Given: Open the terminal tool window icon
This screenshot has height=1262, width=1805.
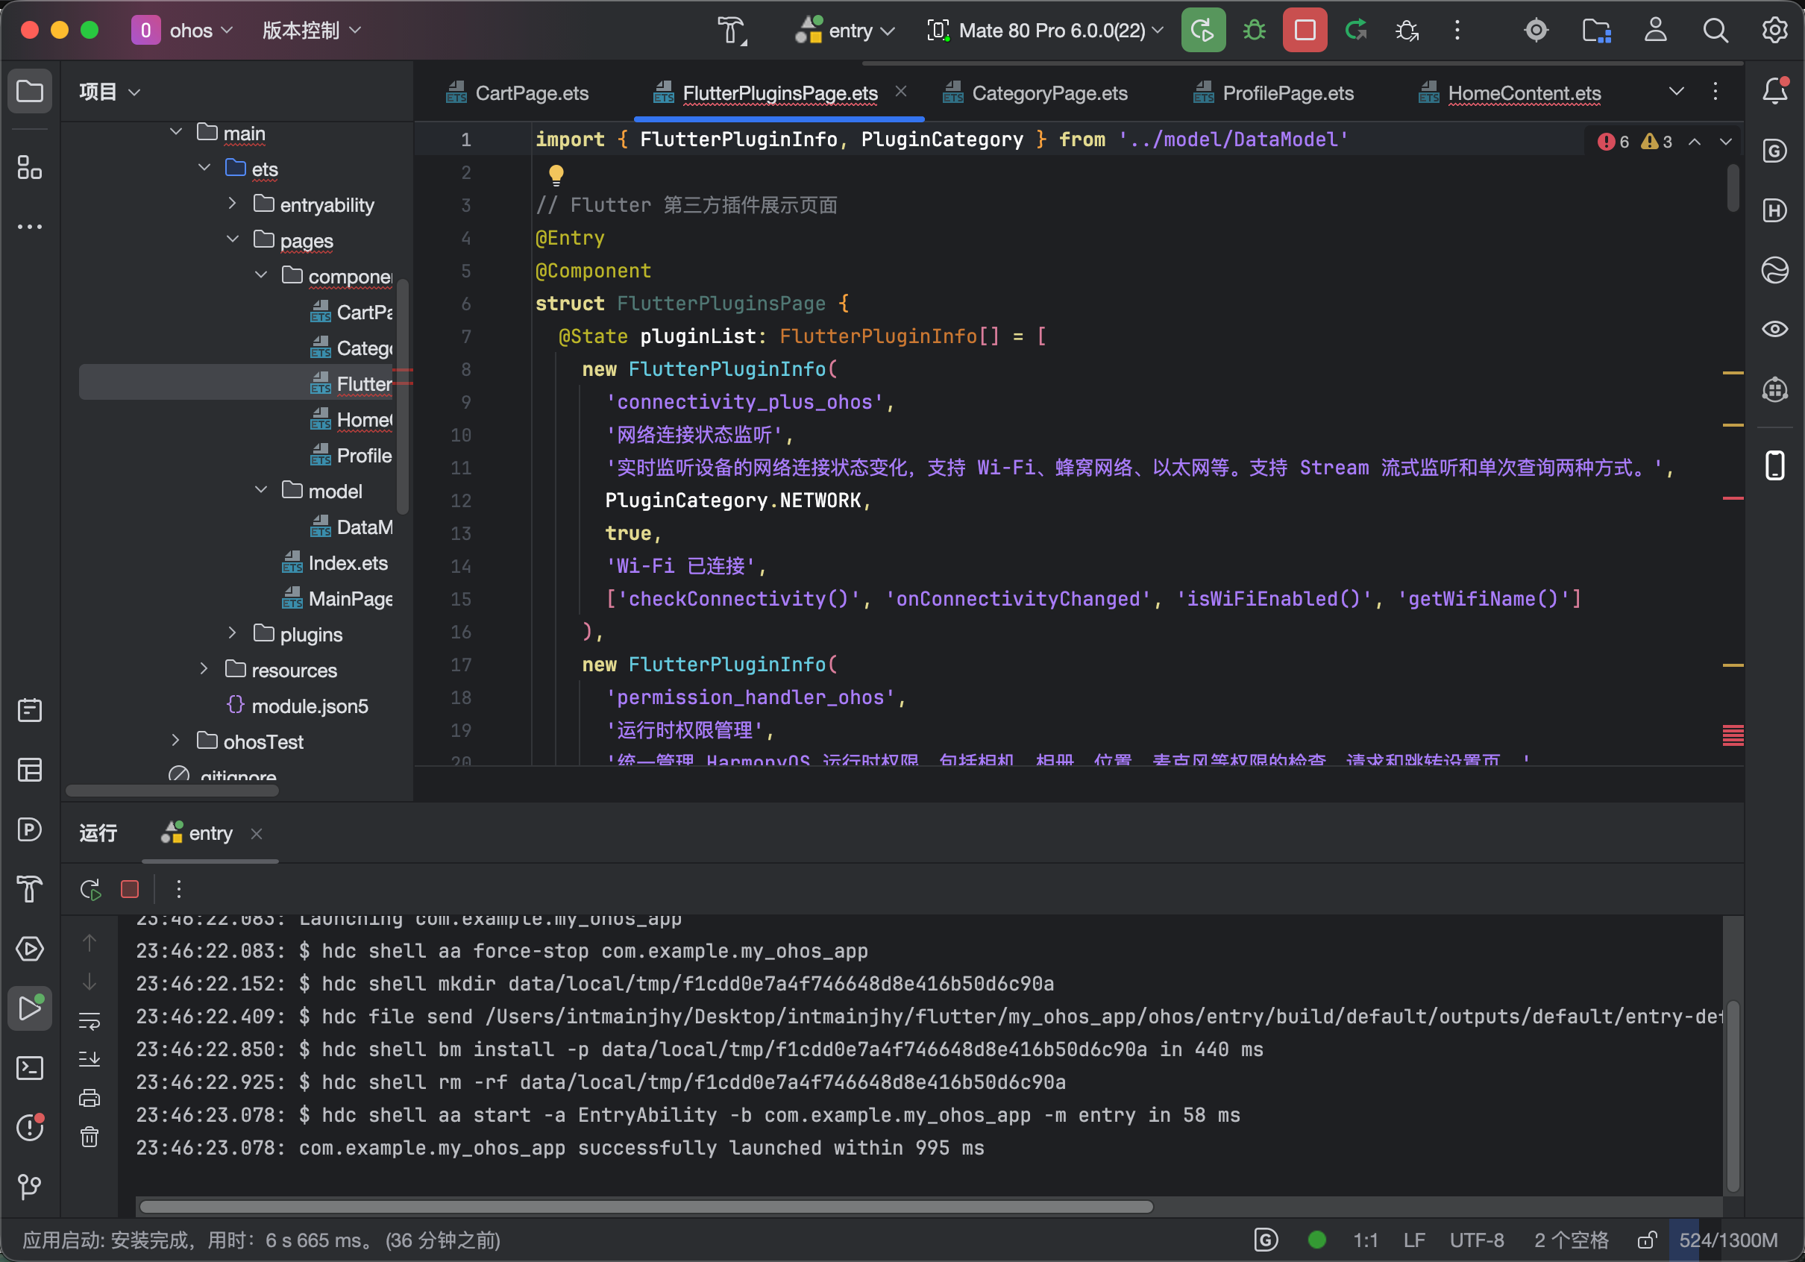Looking at the screenshot, I should pyautogui.click(x=30, y=1068).
